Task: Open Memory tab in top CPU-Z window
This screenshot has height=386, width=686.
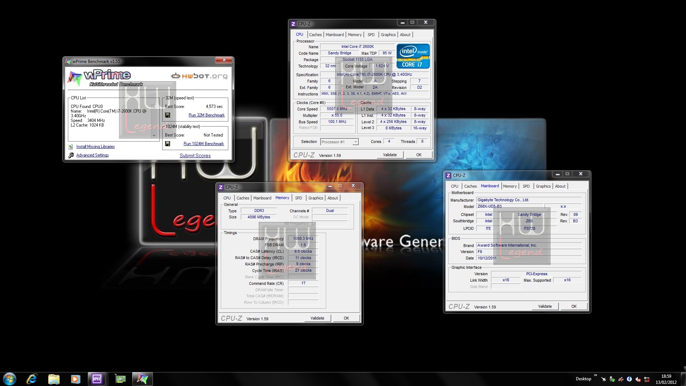Action: 355,35
